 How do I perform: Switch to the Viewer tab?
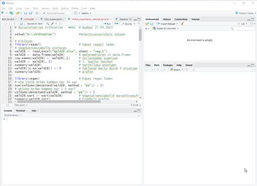[x=189, y=65]
